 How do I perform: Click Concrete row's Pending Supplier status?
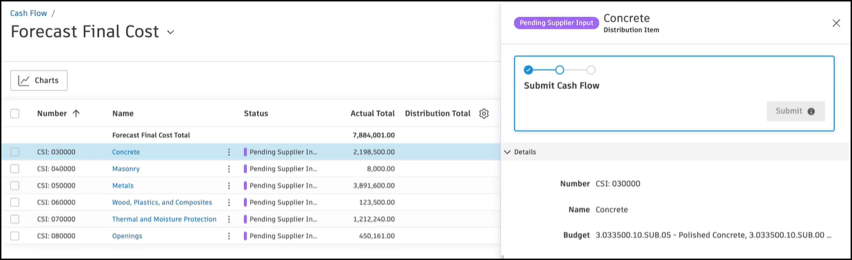(x=281, y=152)
